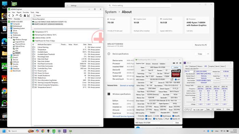
Task: Click the GPU-Z screenshot camera icon
Action: coord(174,63)
